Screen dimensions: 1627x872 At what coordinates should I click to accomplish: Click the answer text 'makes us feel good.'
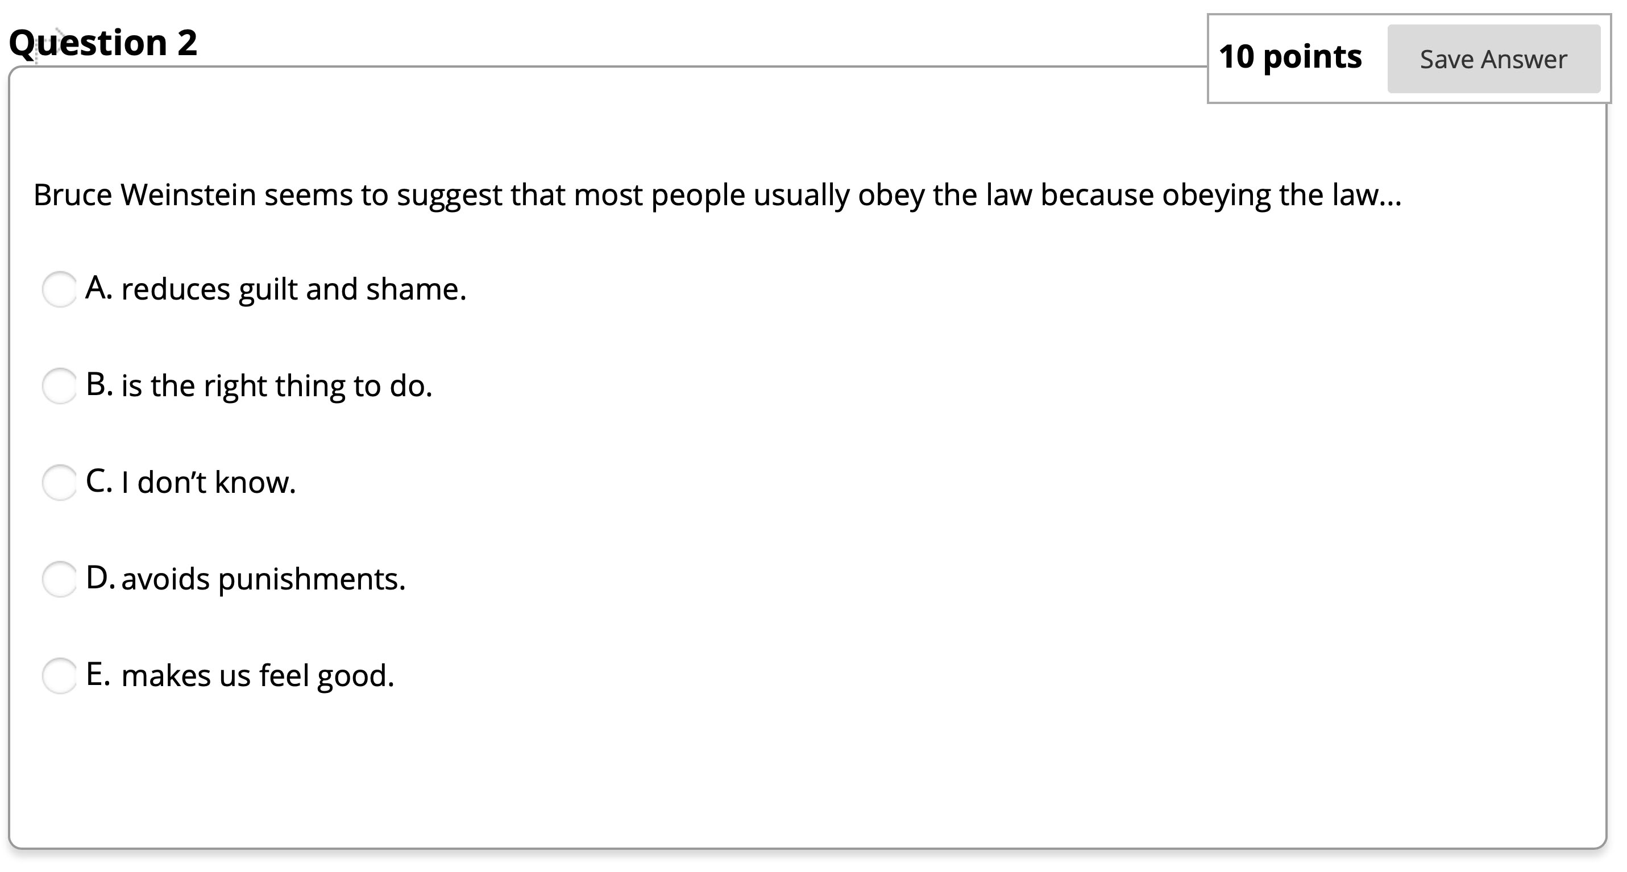258,676
